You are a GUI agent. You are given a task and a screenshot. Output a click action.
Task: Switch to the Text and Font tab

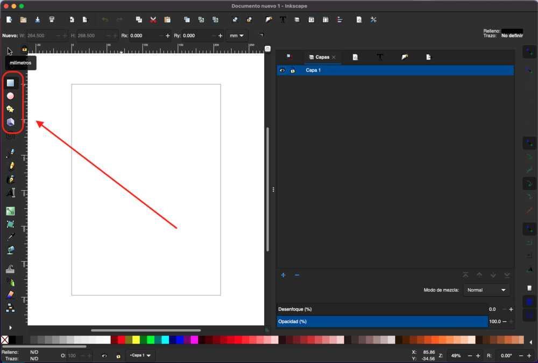coord(380,58)
